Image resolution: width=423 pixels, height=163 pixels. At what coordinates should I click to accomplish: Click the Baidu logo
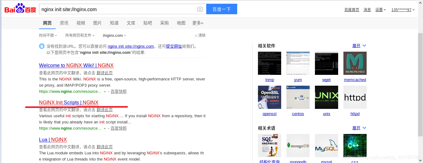pyautogui.click(x=20, y=9)
